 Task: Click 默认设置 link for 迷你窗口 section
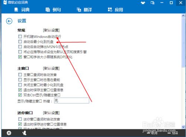(x=51, y=113)
